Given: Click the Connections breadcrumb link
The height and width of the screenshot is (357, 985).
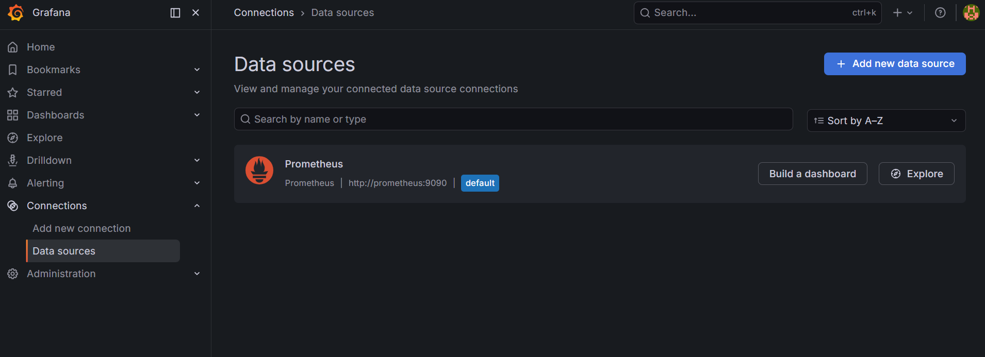Looking at the screenshot, I should click(x=264, y=13).
